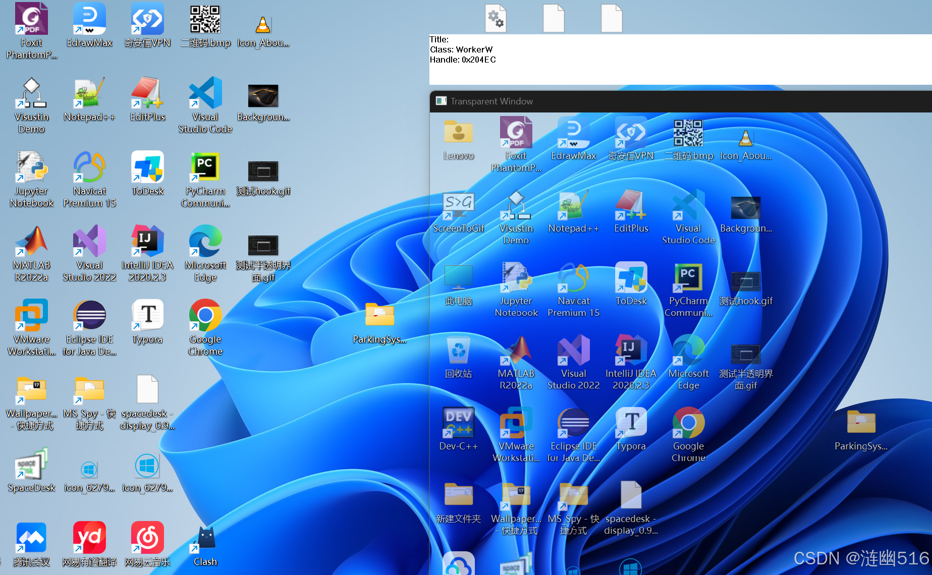Open Foxit PhantomPDF icon on the left desktop
Image resolution: width=932 pixels, height=575 pixels.
31,30
